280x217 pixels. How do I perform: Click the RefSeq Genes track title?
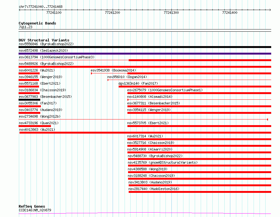pyautogui.click(x=32, y=206)
